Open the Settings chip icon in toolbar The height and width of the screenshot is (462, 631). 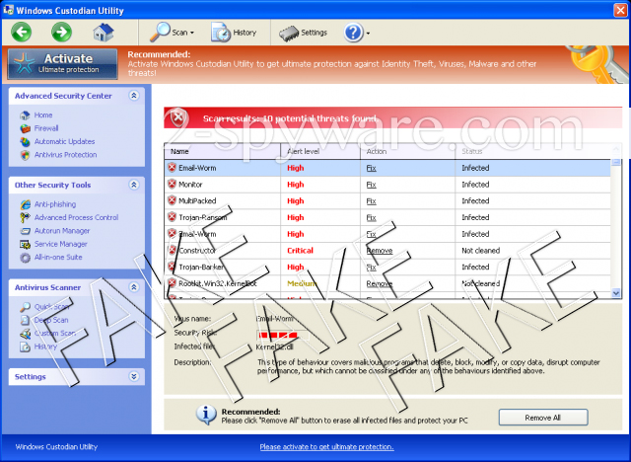[x=289, y=34]
